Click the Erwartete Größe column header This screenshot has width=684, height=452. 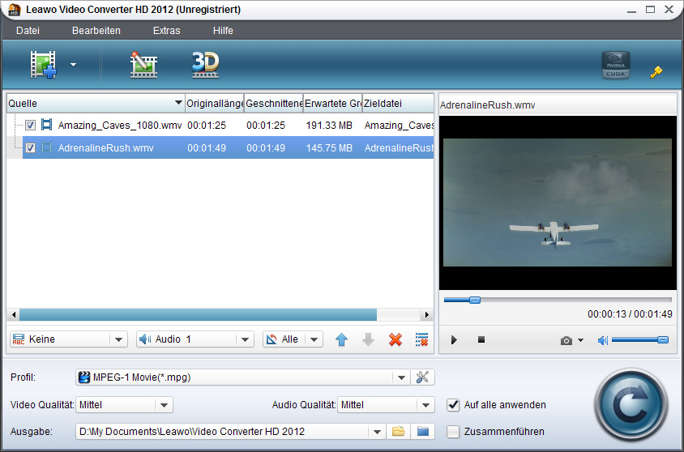point(333,104)
